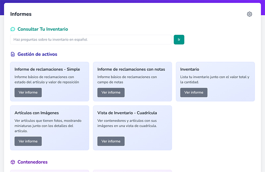Click the description mentioning campo de notas
The height and width of the screenshot is (172, 265).
tap(127, 80)
